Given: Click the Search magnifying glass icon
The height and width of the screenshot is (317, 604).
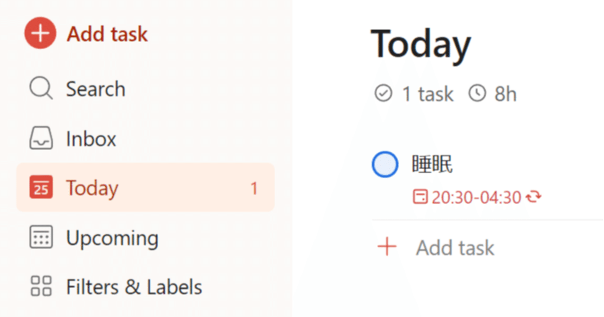Looking at the screenshot, I should tap(41, 88).
